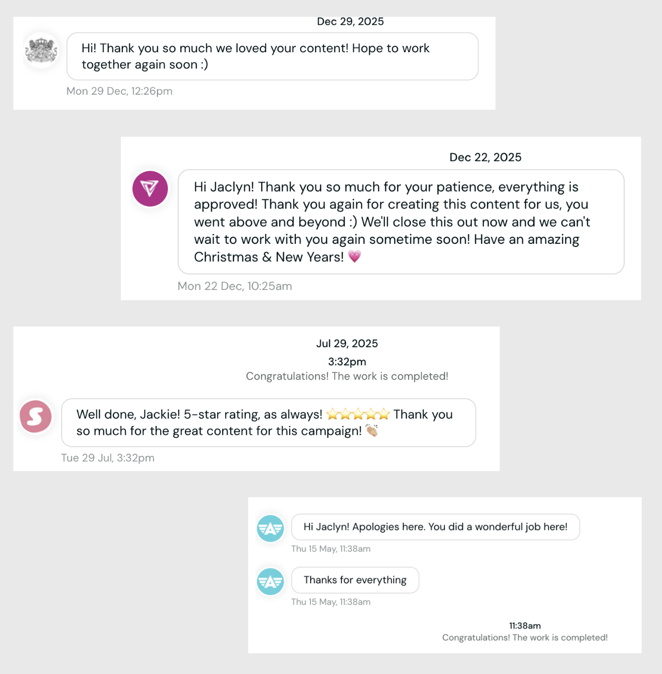The image size is (662, 674).
Task: Click the teal winged A avatar beside 'Apologies here'
Action: point(270,529)
